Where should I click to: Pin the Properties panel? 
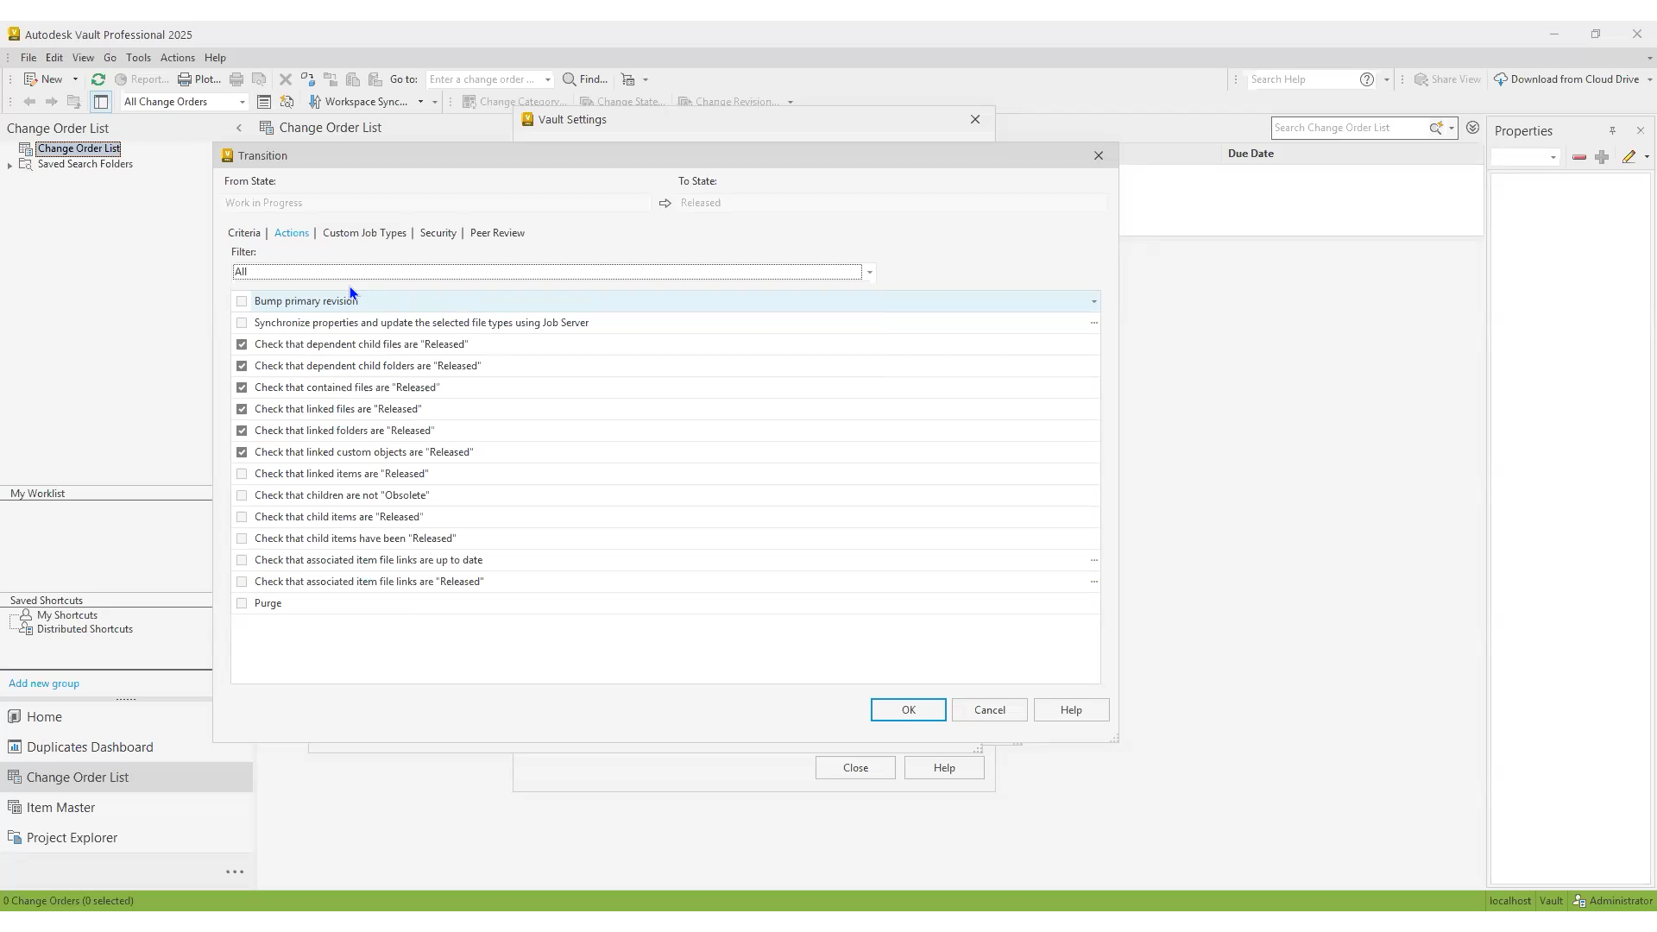1612,130
